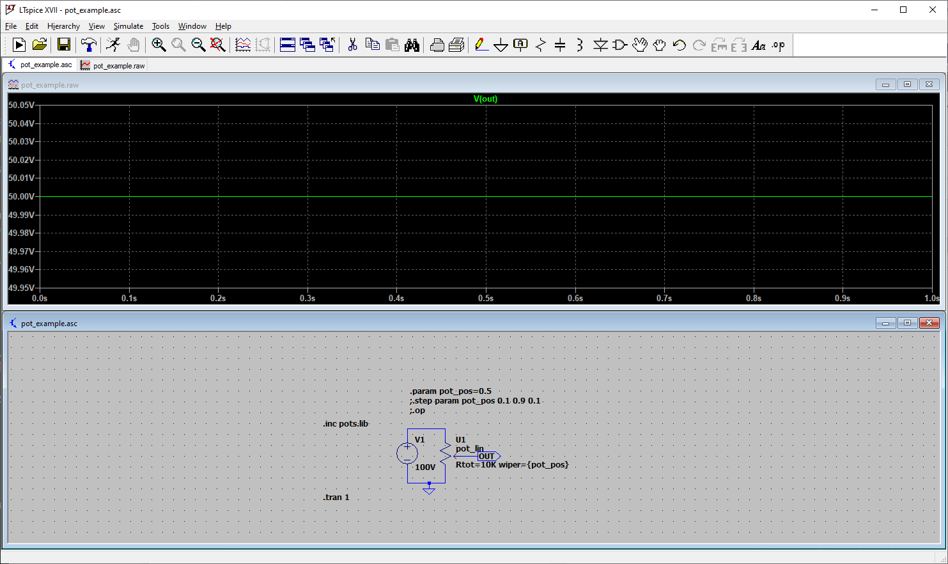Click the V1 voltage source symbol
Viewport: 948px width, 564px height.
point(407,453)
